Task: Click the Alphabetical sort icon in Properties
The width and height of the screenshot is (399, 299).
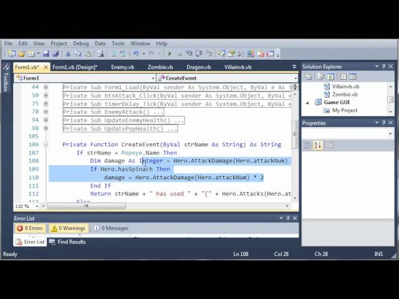Action: click(317, 145)
